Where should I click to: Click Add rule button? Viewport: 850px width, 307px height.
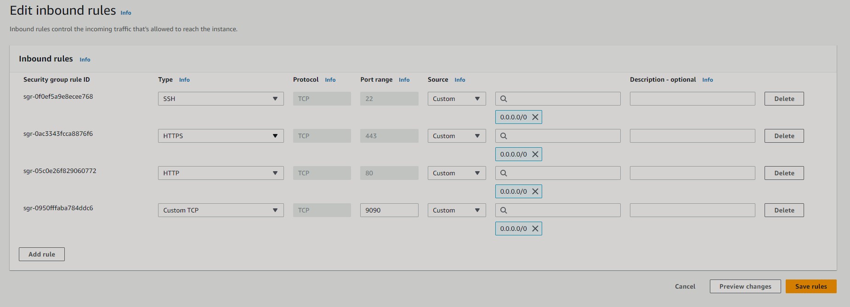tap(42, 254)
